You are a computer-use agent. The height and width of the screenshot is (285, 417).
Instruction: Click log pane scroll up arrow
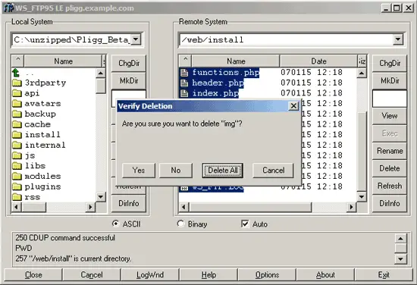[400, 239]
